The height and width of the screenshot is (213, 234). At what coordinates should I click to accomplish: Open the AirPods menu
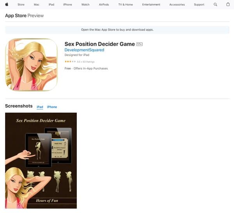(x=104, y=5)
